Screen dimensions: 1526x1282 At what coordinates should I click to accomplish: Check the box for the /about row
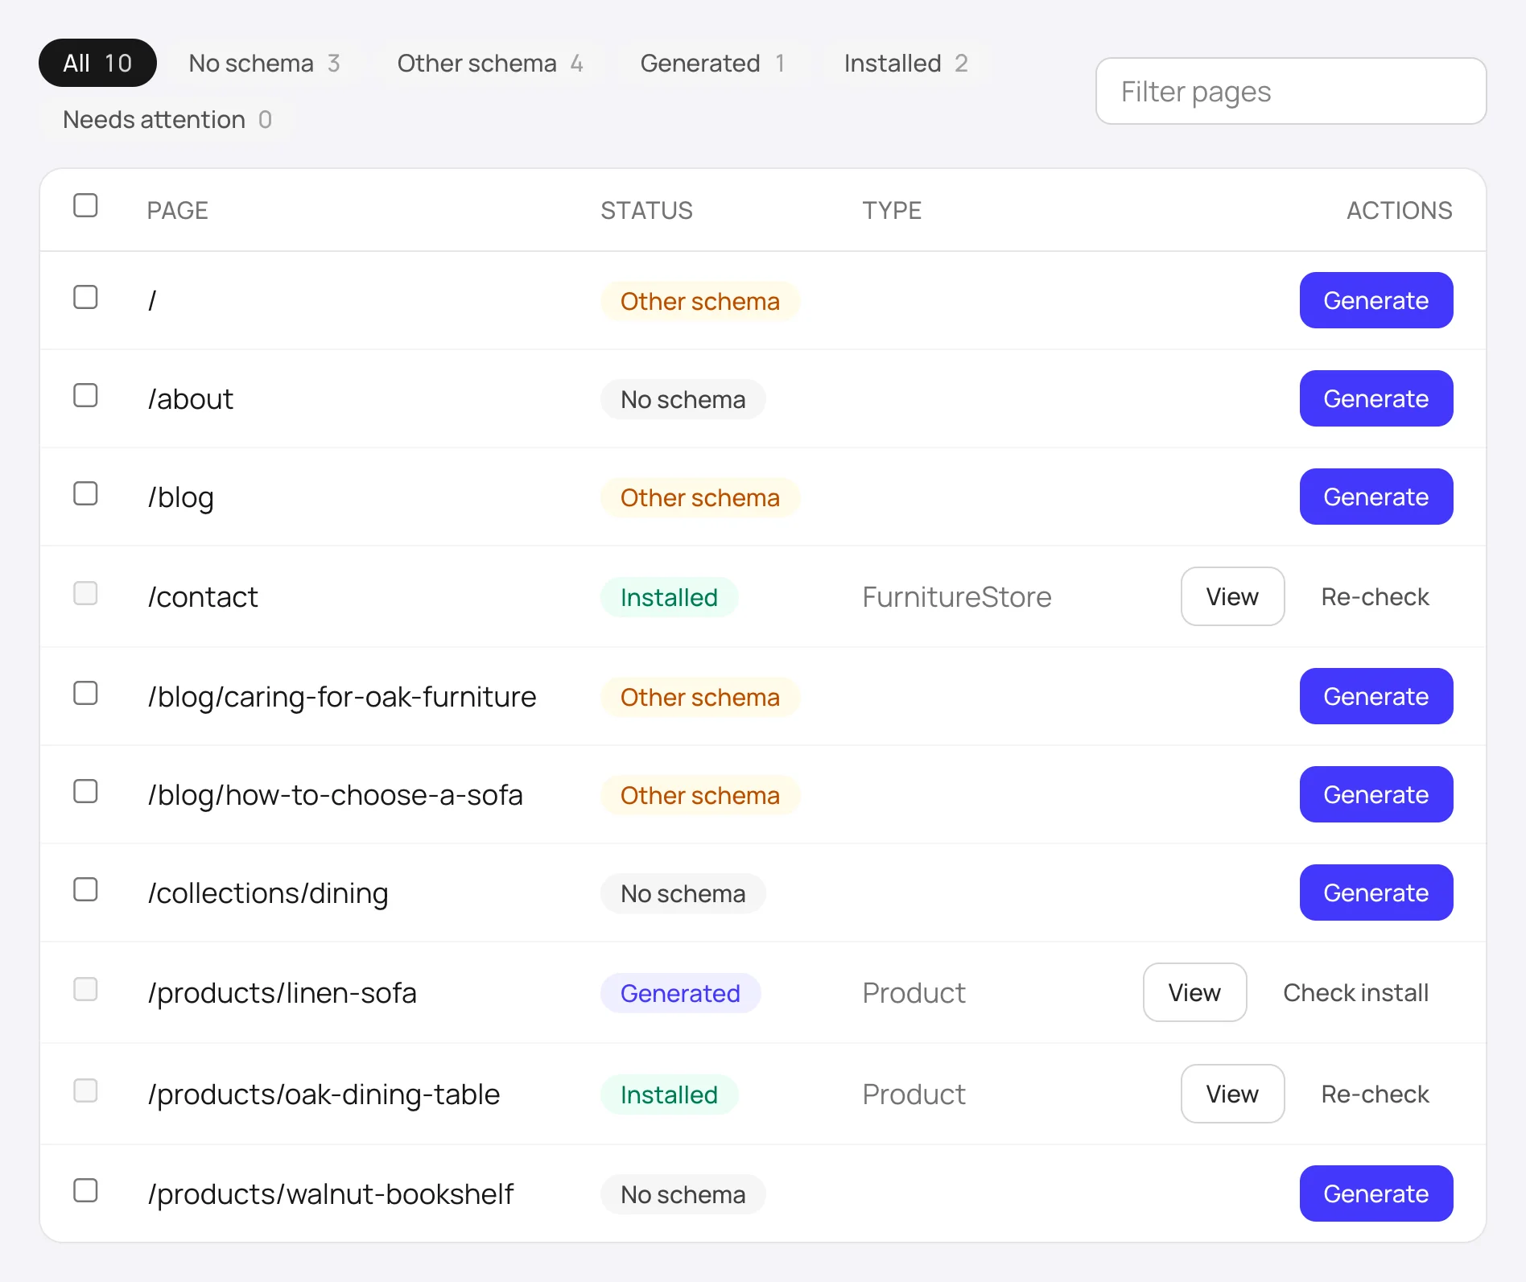(x=85, y=395)
